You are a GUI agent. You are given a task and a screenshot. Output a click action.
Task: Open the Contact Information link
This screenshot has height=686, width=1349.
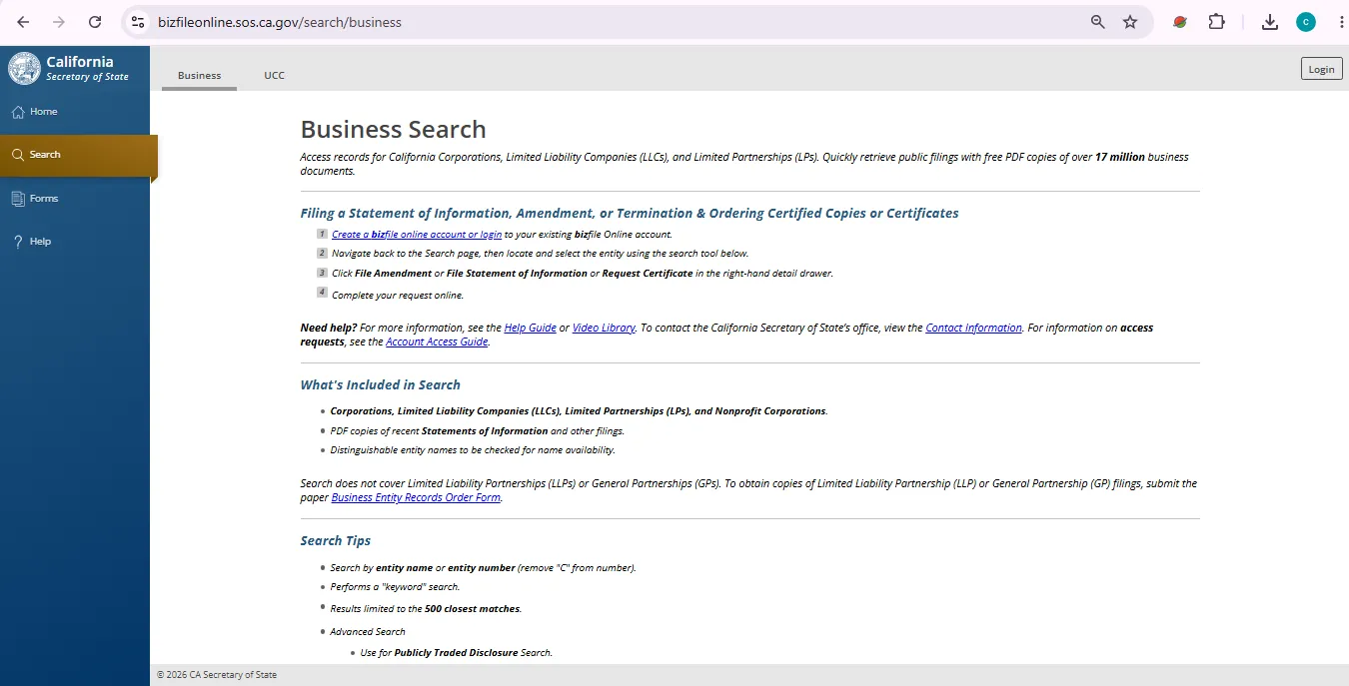973,328
